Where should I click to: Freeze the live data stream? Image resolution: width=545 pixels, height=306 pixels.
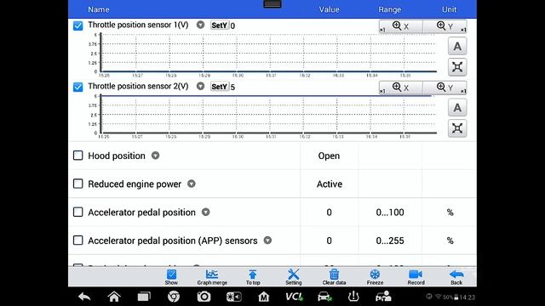pos(375,277)
